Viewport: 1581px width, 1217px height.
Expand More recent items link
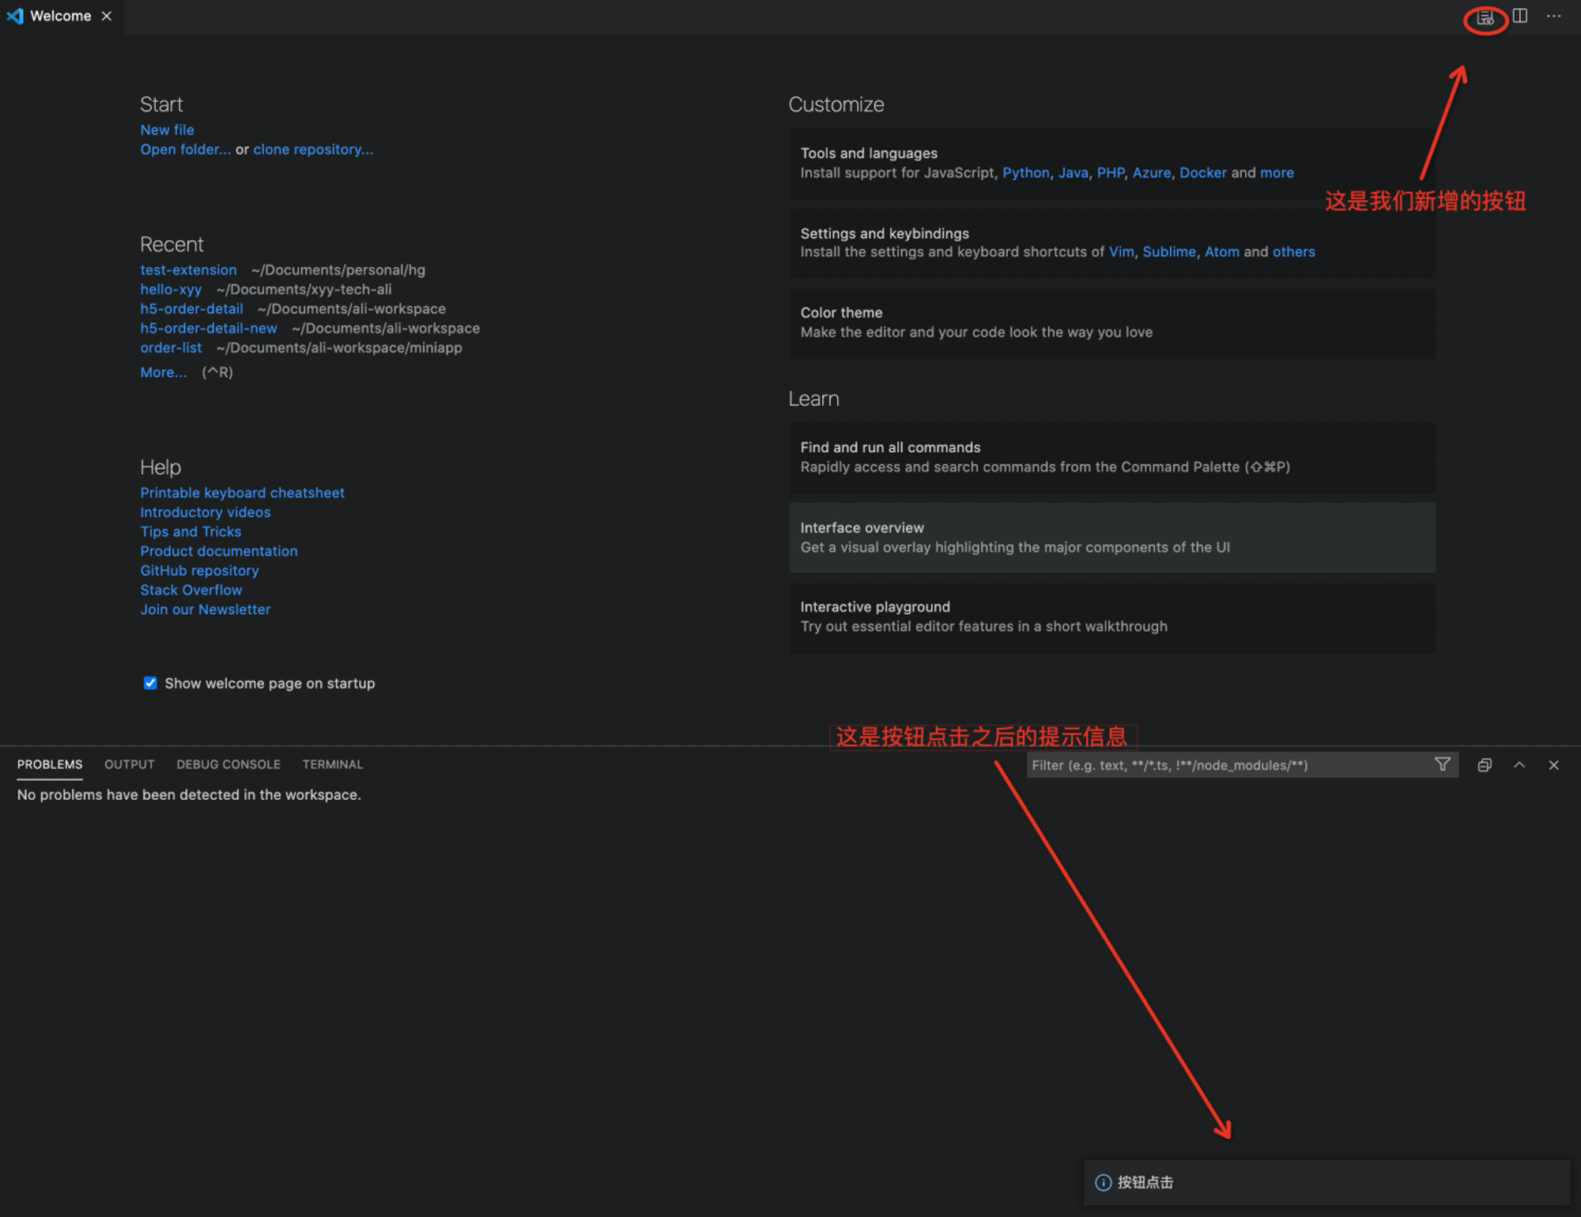[x=164, y=372]
